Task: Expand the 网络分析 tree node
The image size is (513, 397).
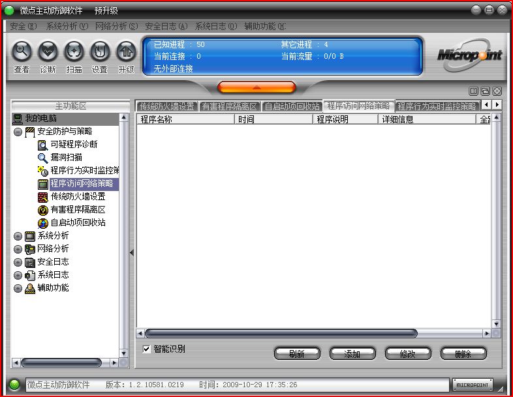Action: point(18,249)
